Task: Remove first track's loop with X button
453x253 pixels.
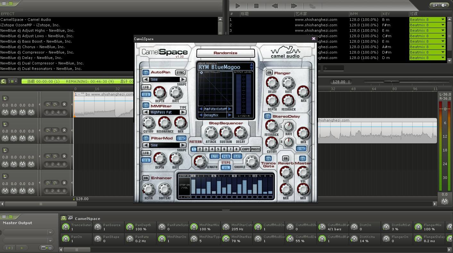Action: pyautogui.click(x=64, y=104)
